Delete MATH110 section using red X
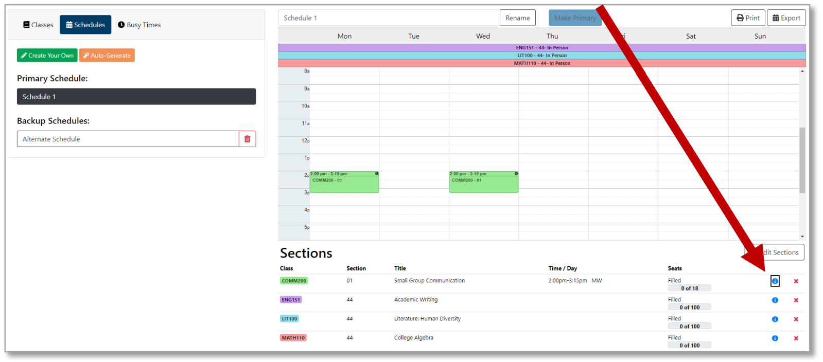Viewport: 823px width, 362px height. coord(796,338)
